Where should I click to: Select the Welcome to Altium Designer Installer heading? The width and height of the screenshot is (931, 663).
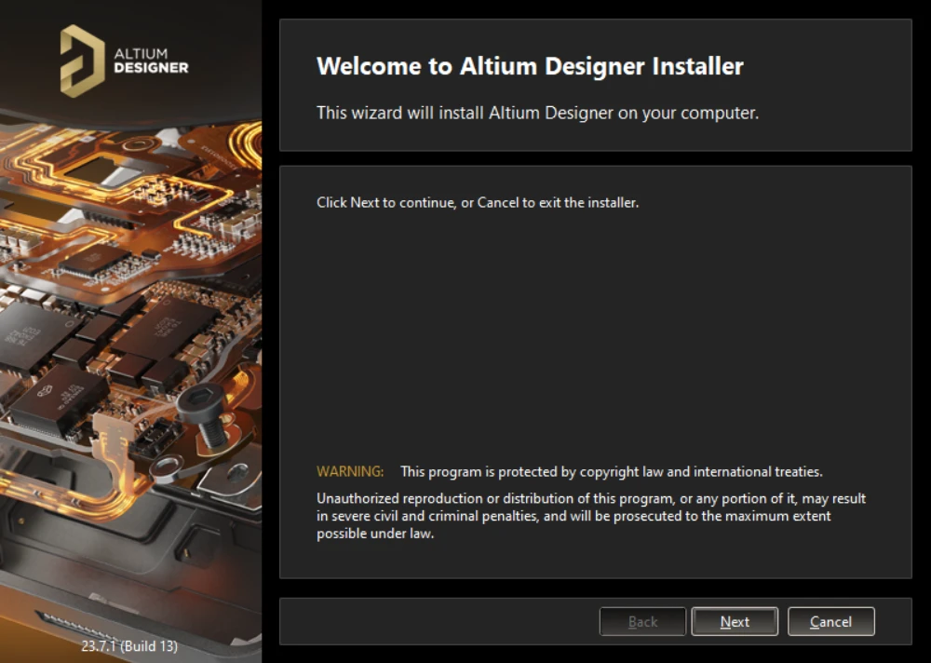(530, 67)
